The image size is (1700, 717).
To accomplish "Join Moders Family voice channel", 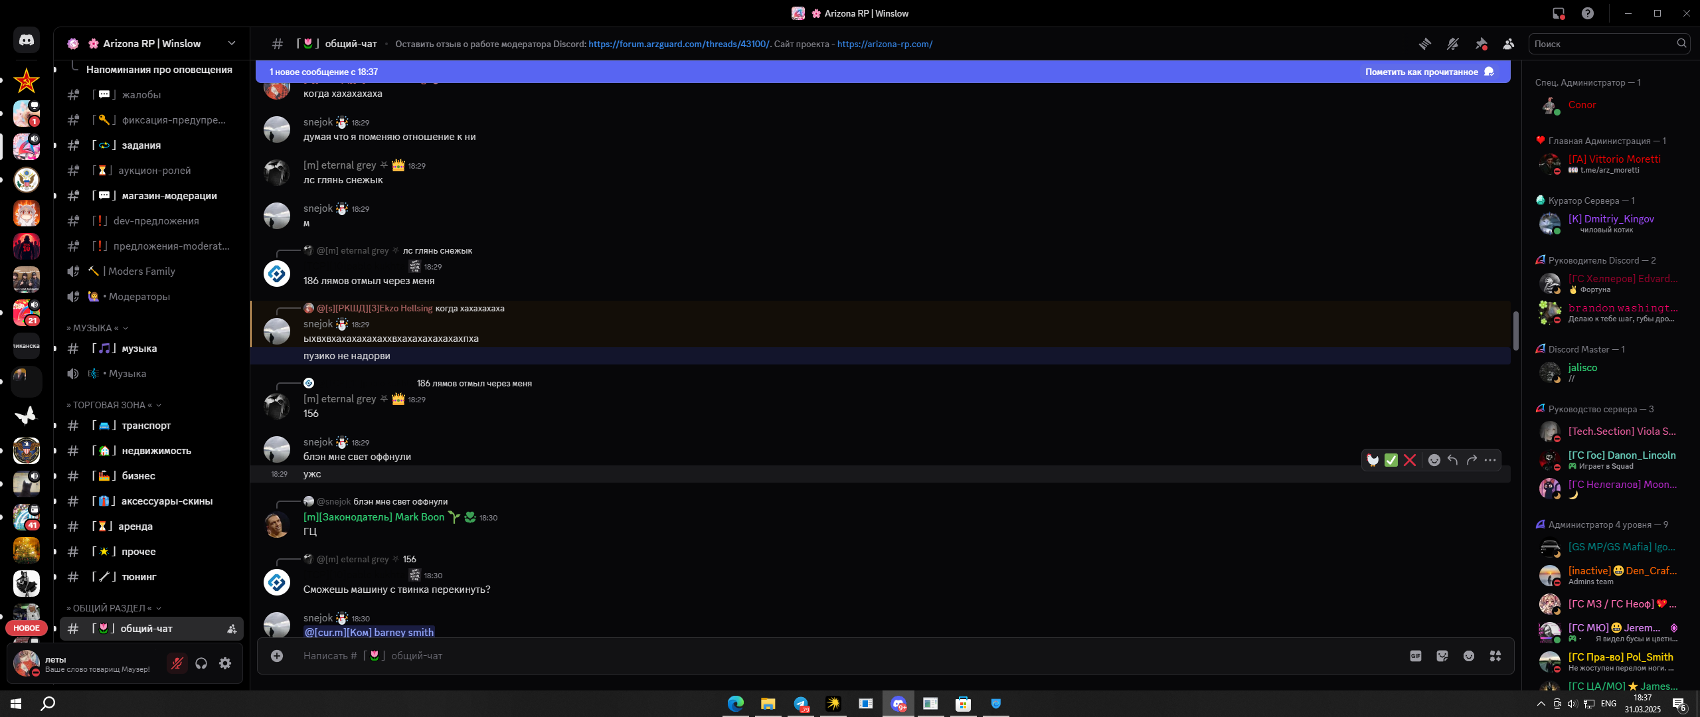I will click(151, 272).
